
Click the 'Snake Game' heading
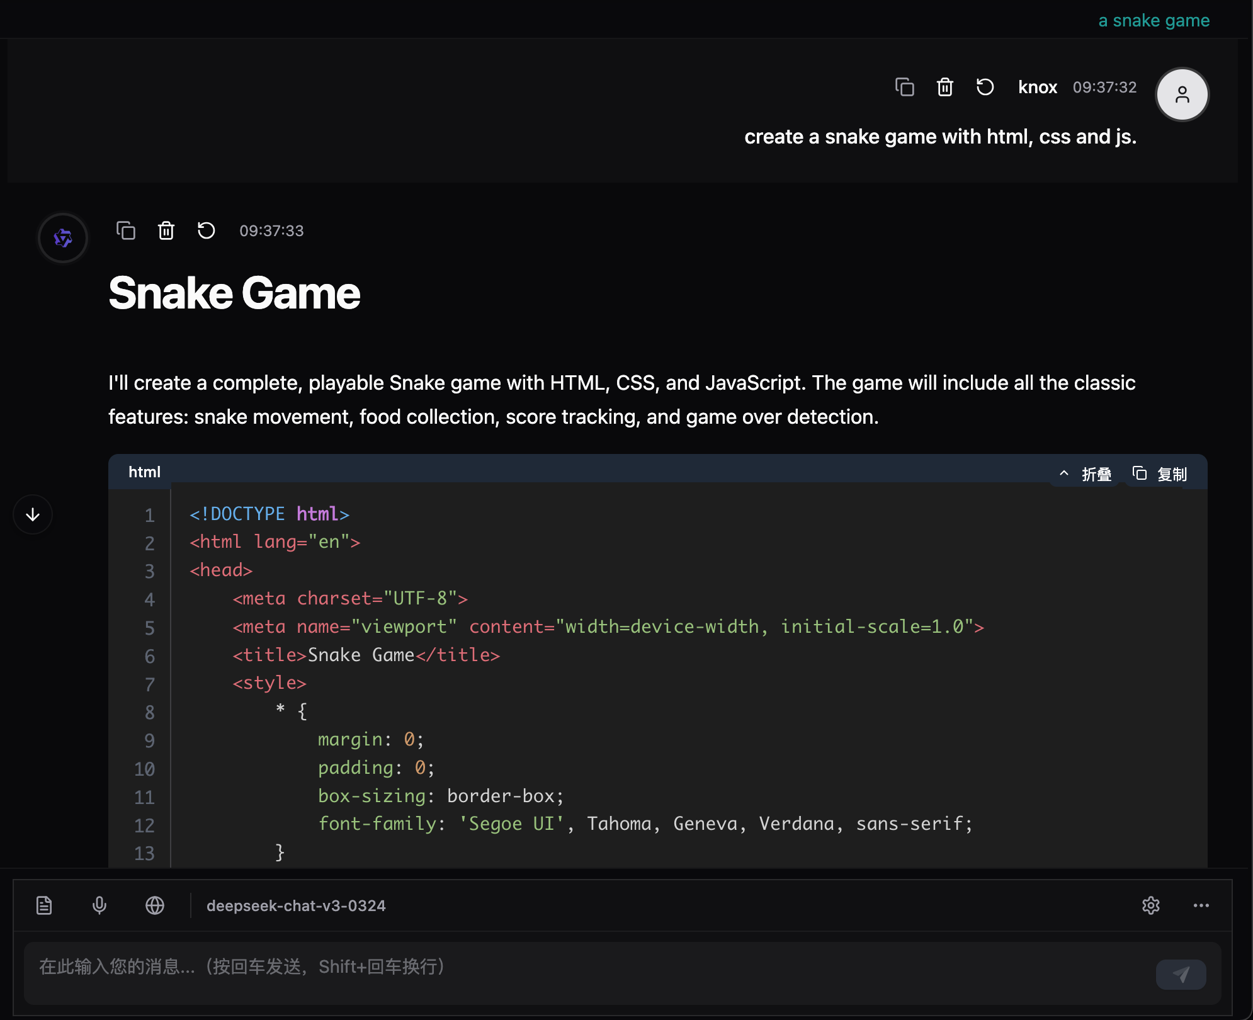pyautogui.click(x=234, y=293)
